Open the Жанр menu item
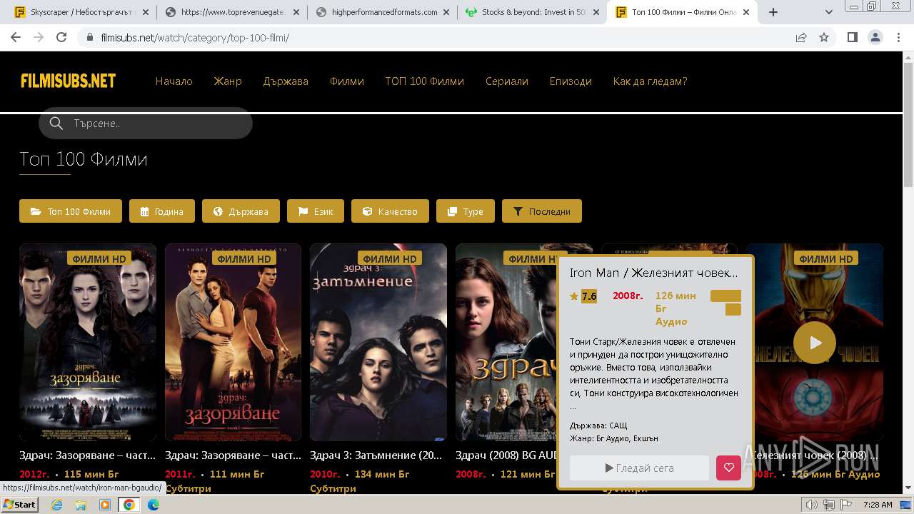This screenshot has height=514, width=914. pos(228,81)
